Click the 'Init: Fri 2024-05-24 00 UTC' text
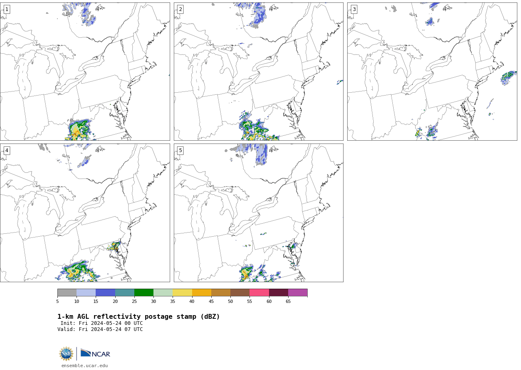The image size is (521, 370). (102, 323)
